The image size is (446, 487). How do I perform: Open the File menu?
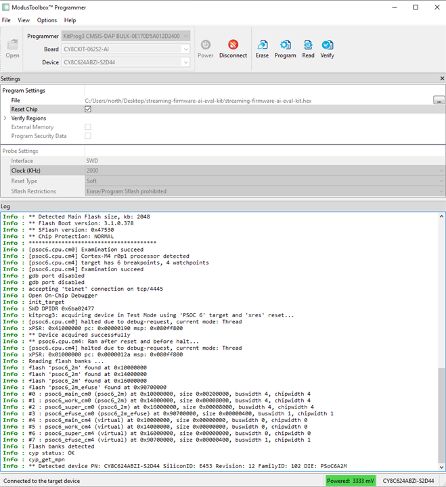6,20
